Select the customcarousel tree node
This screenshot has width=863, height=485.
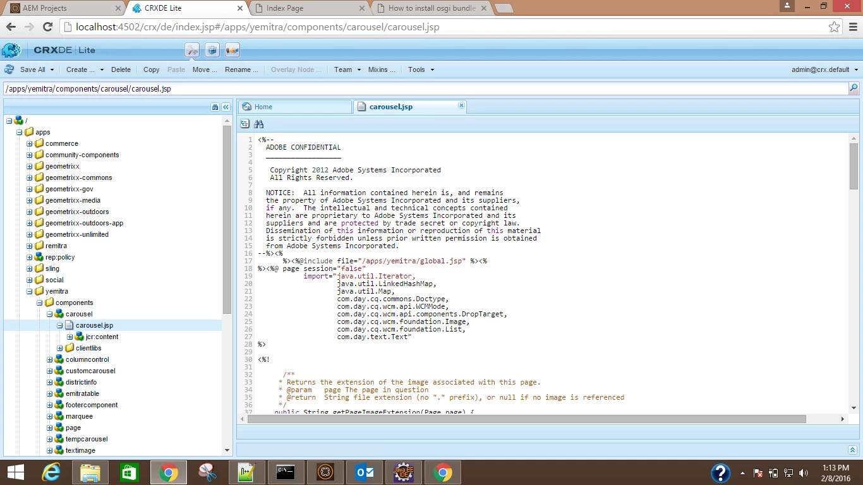tap(90, 371)
